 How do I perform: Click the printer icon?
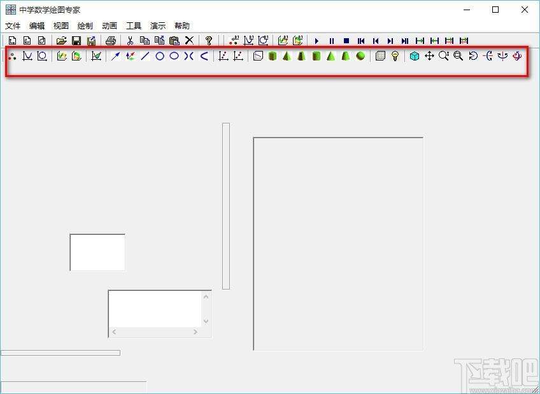coord(111,41)
